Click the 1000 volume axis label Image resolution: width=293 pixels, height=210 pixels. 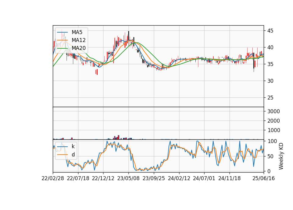[274, 130]
